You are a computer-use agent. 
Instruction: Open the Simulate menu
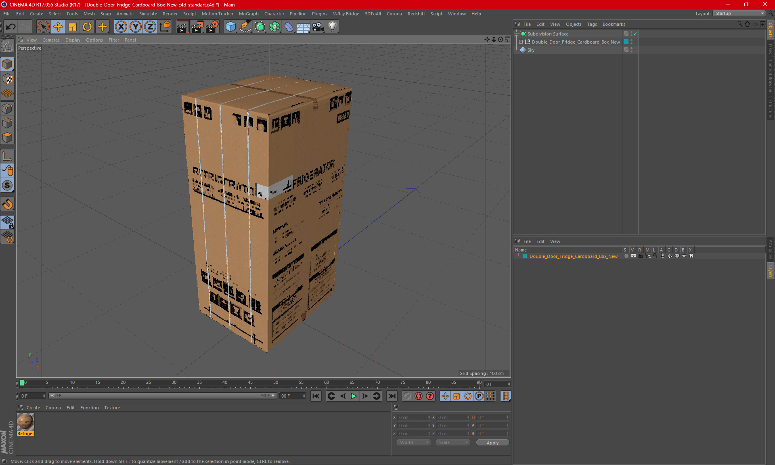(148, 14)
